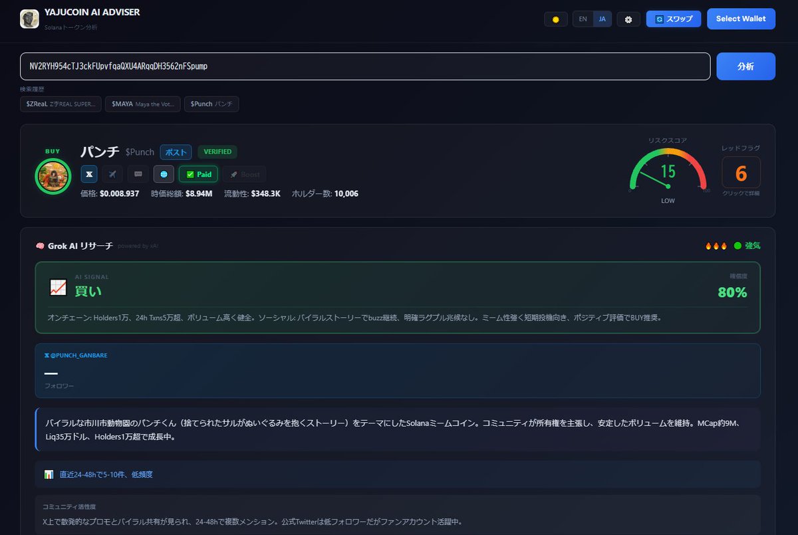Switch language to JA
The height and width of the screenshot is (535, 798).
pyautogui.click(x=602, y=19)
